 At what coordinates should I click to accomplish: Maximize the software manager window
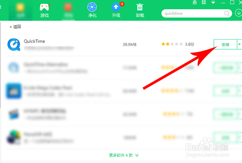232,2
